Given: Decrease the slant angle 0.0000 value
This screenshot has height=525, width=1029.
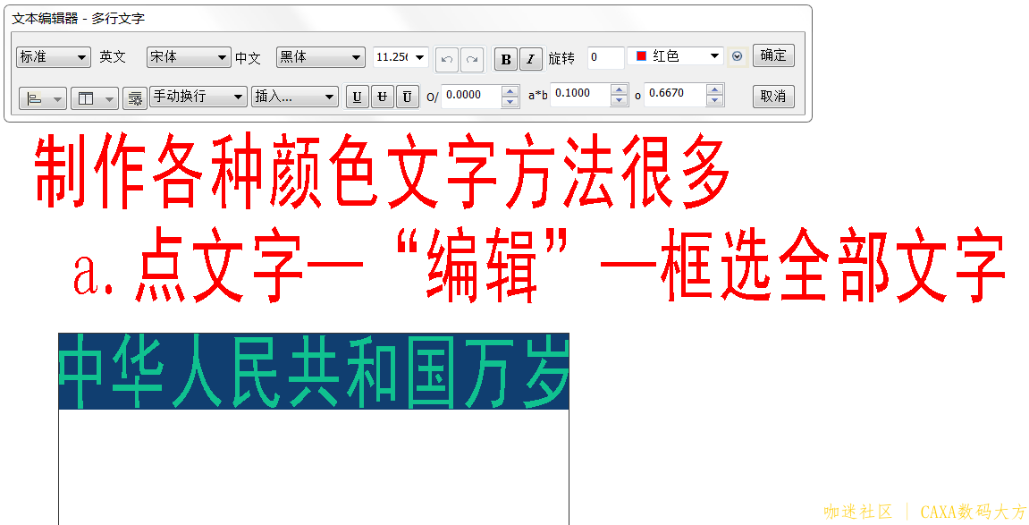Looking at the screenshot, I should [x=510, y=102].
